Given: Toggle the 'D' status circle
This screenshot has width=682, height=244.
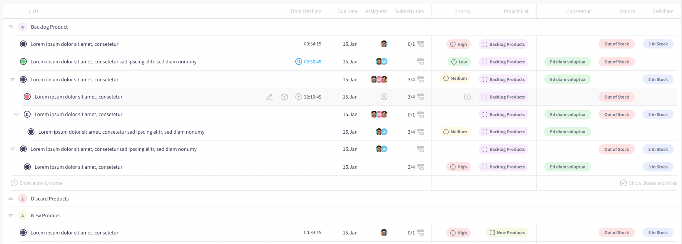Looking at the screenshot, I should coord(27,114).
